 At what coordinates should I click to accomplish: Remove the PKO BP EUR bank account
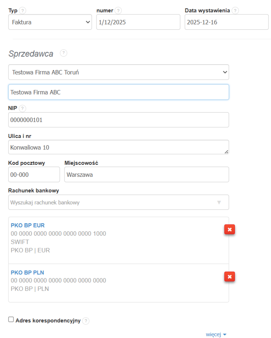tap(230, 229)
